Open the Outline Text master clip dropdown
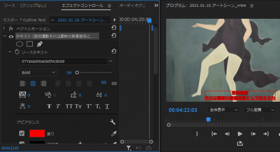 click(x=52, y=20)
